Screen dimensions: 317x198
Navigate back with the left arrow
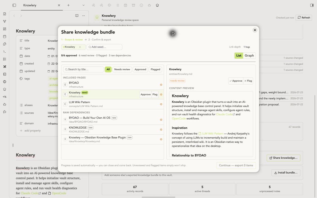click(x=14, y=16)
